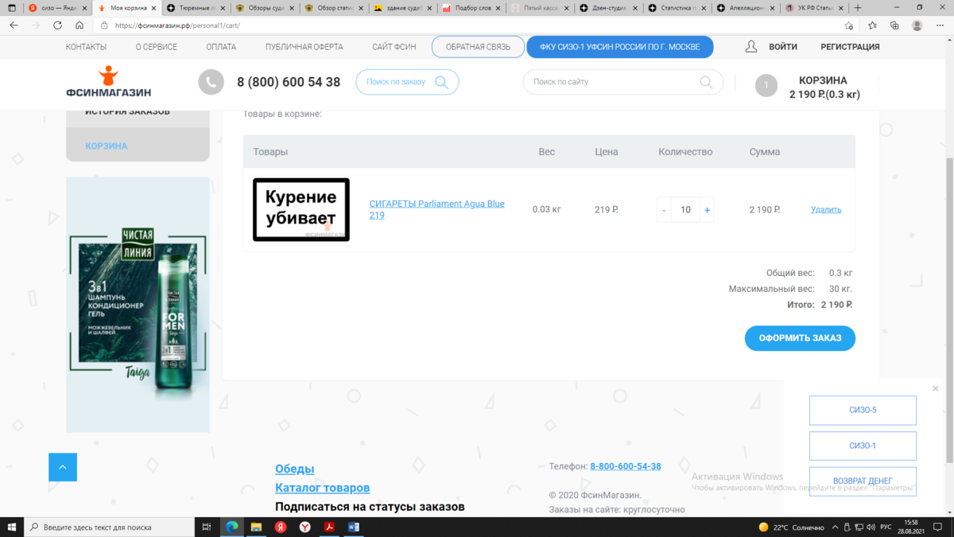Go to the browser home page icon
This screenshot has height=537, width=954.
(79, 25)
